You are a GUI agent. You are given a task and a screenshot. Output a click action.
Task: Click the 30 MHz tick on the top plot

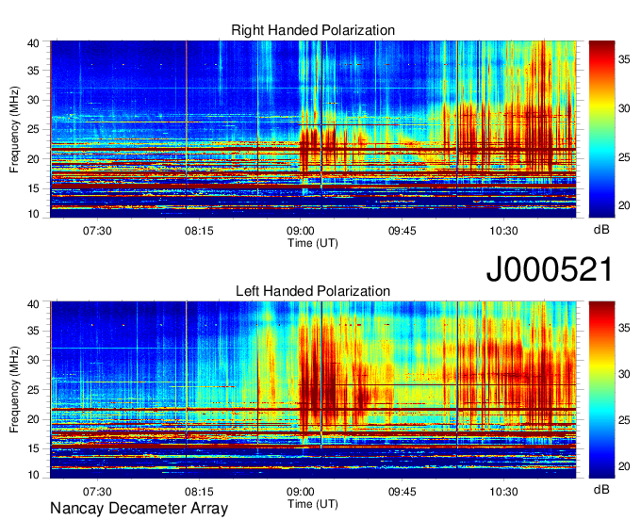(34, 100)
